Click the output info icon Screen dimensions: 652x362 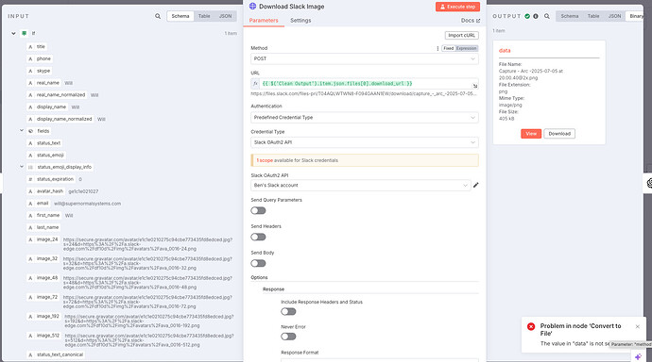point(536,16)
